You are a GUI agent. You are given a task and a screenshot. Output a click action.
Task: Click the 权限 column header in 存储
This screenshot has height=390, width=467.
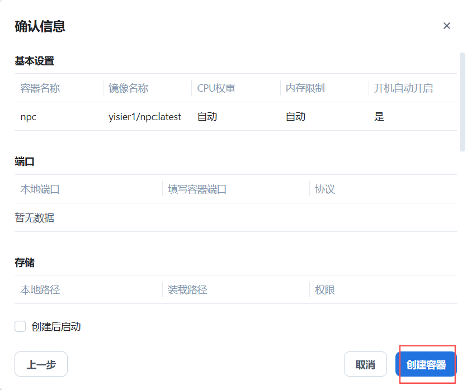click(324, 289)
